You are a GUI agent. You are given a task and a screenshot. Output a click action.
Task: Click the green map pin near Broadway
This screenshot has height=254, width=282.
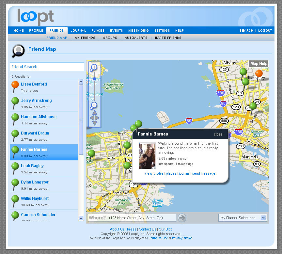[253, 106]
